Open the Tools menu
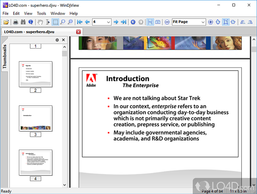Viewport: 257px width, 194px height. (x=41, y=13)
